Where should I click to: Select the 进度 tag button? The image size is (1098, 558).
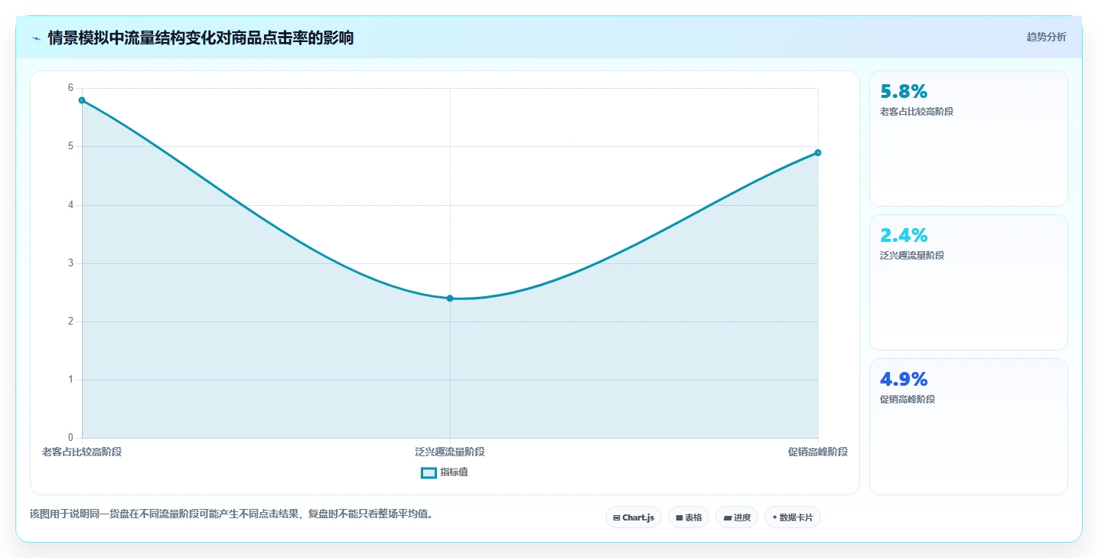point(737,517)
